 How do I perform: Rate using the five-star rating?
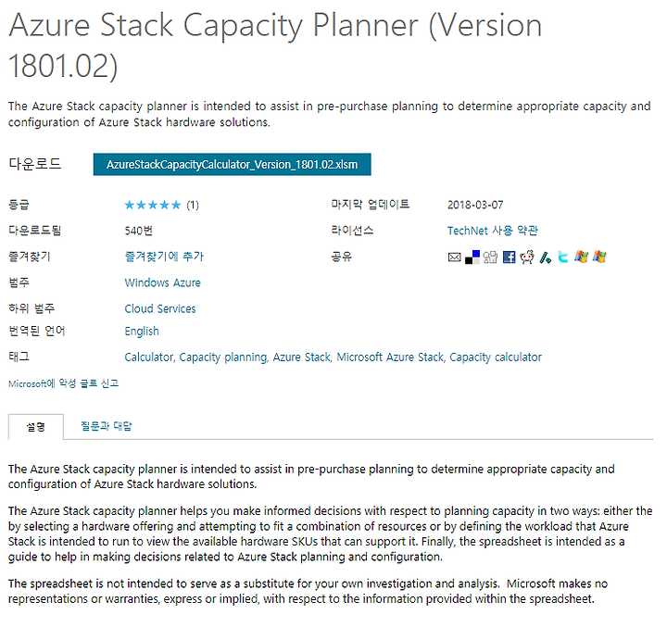tap(153, 206)
